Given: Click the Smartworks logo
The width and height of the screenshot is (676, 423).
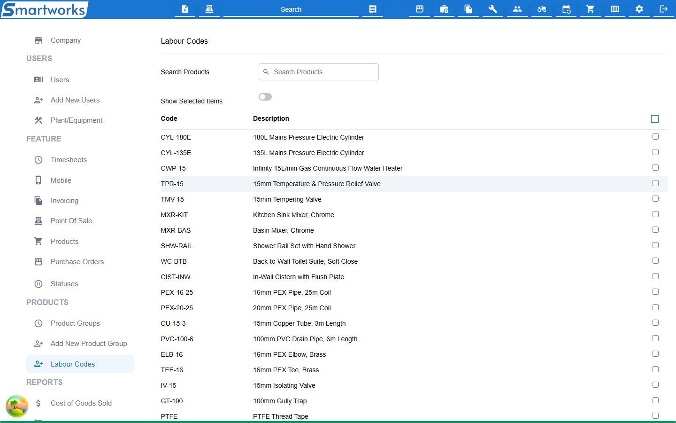Looking at the screenshot, I should pos(45,9).
